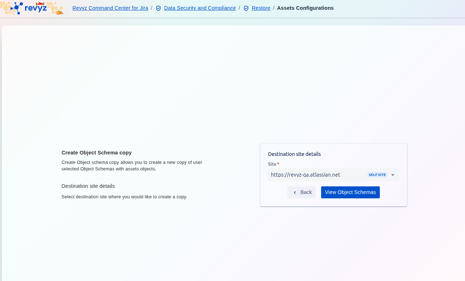Click the shield icon before Restore
Screen dimensions: 465x281
pos(246,8)
